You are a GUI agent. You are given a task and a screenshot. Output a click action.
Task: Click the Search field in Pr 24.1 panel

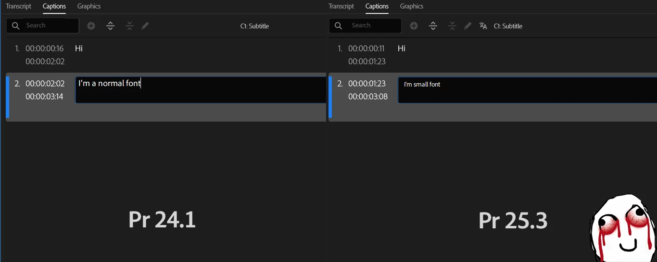pos(43,25)
